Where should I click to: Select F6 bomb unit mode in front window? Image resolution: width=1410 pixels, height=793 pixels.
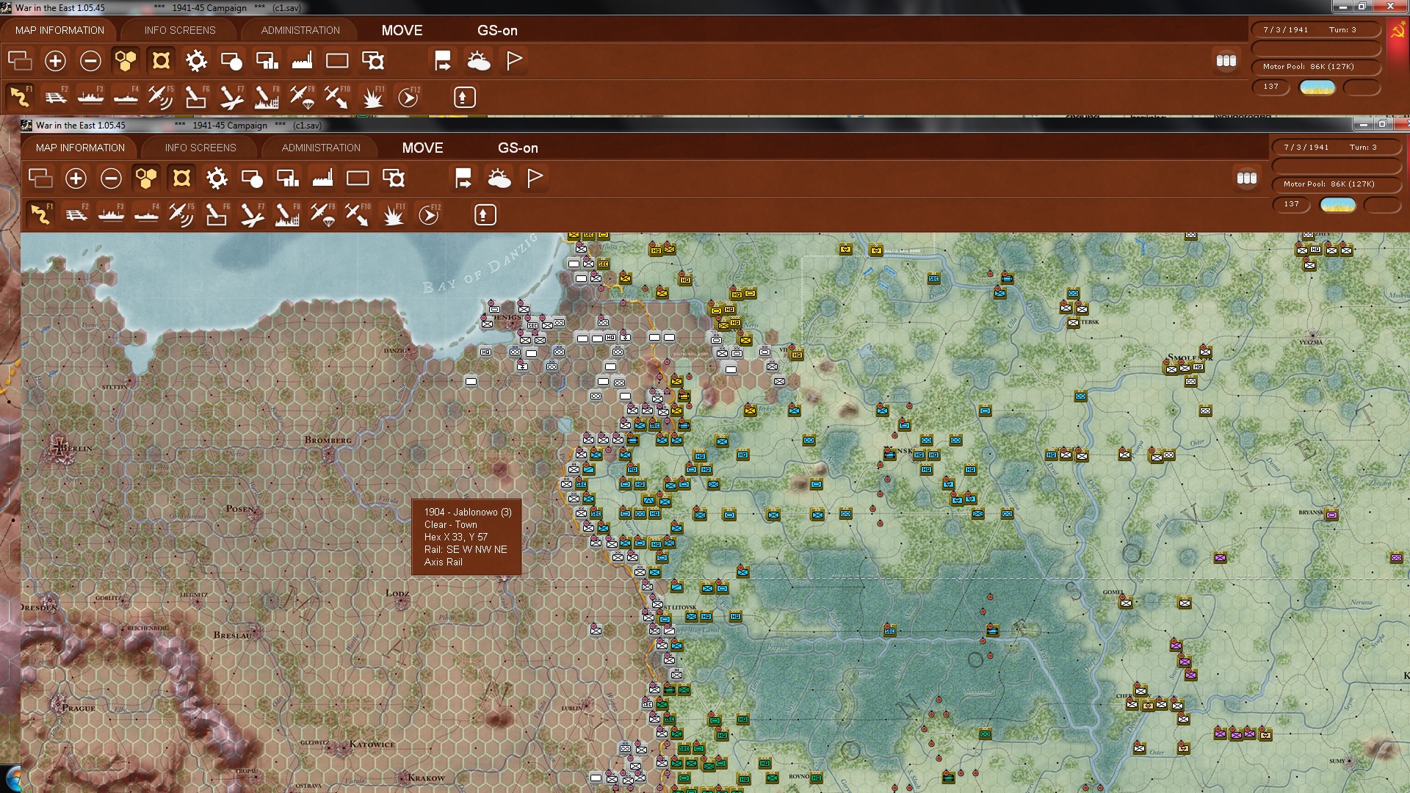217,214
